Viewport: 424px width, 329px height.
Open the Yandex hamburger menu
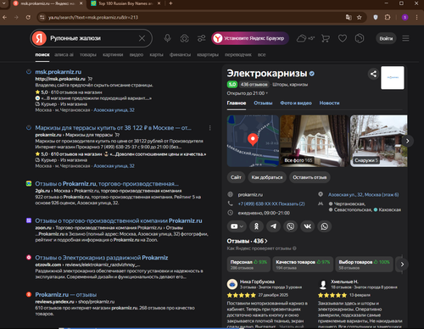[x=405, y=38]
